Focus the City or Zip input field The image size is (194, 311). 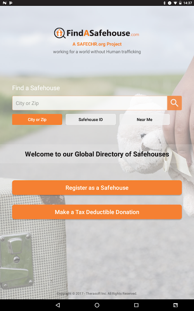pos(90,103)
